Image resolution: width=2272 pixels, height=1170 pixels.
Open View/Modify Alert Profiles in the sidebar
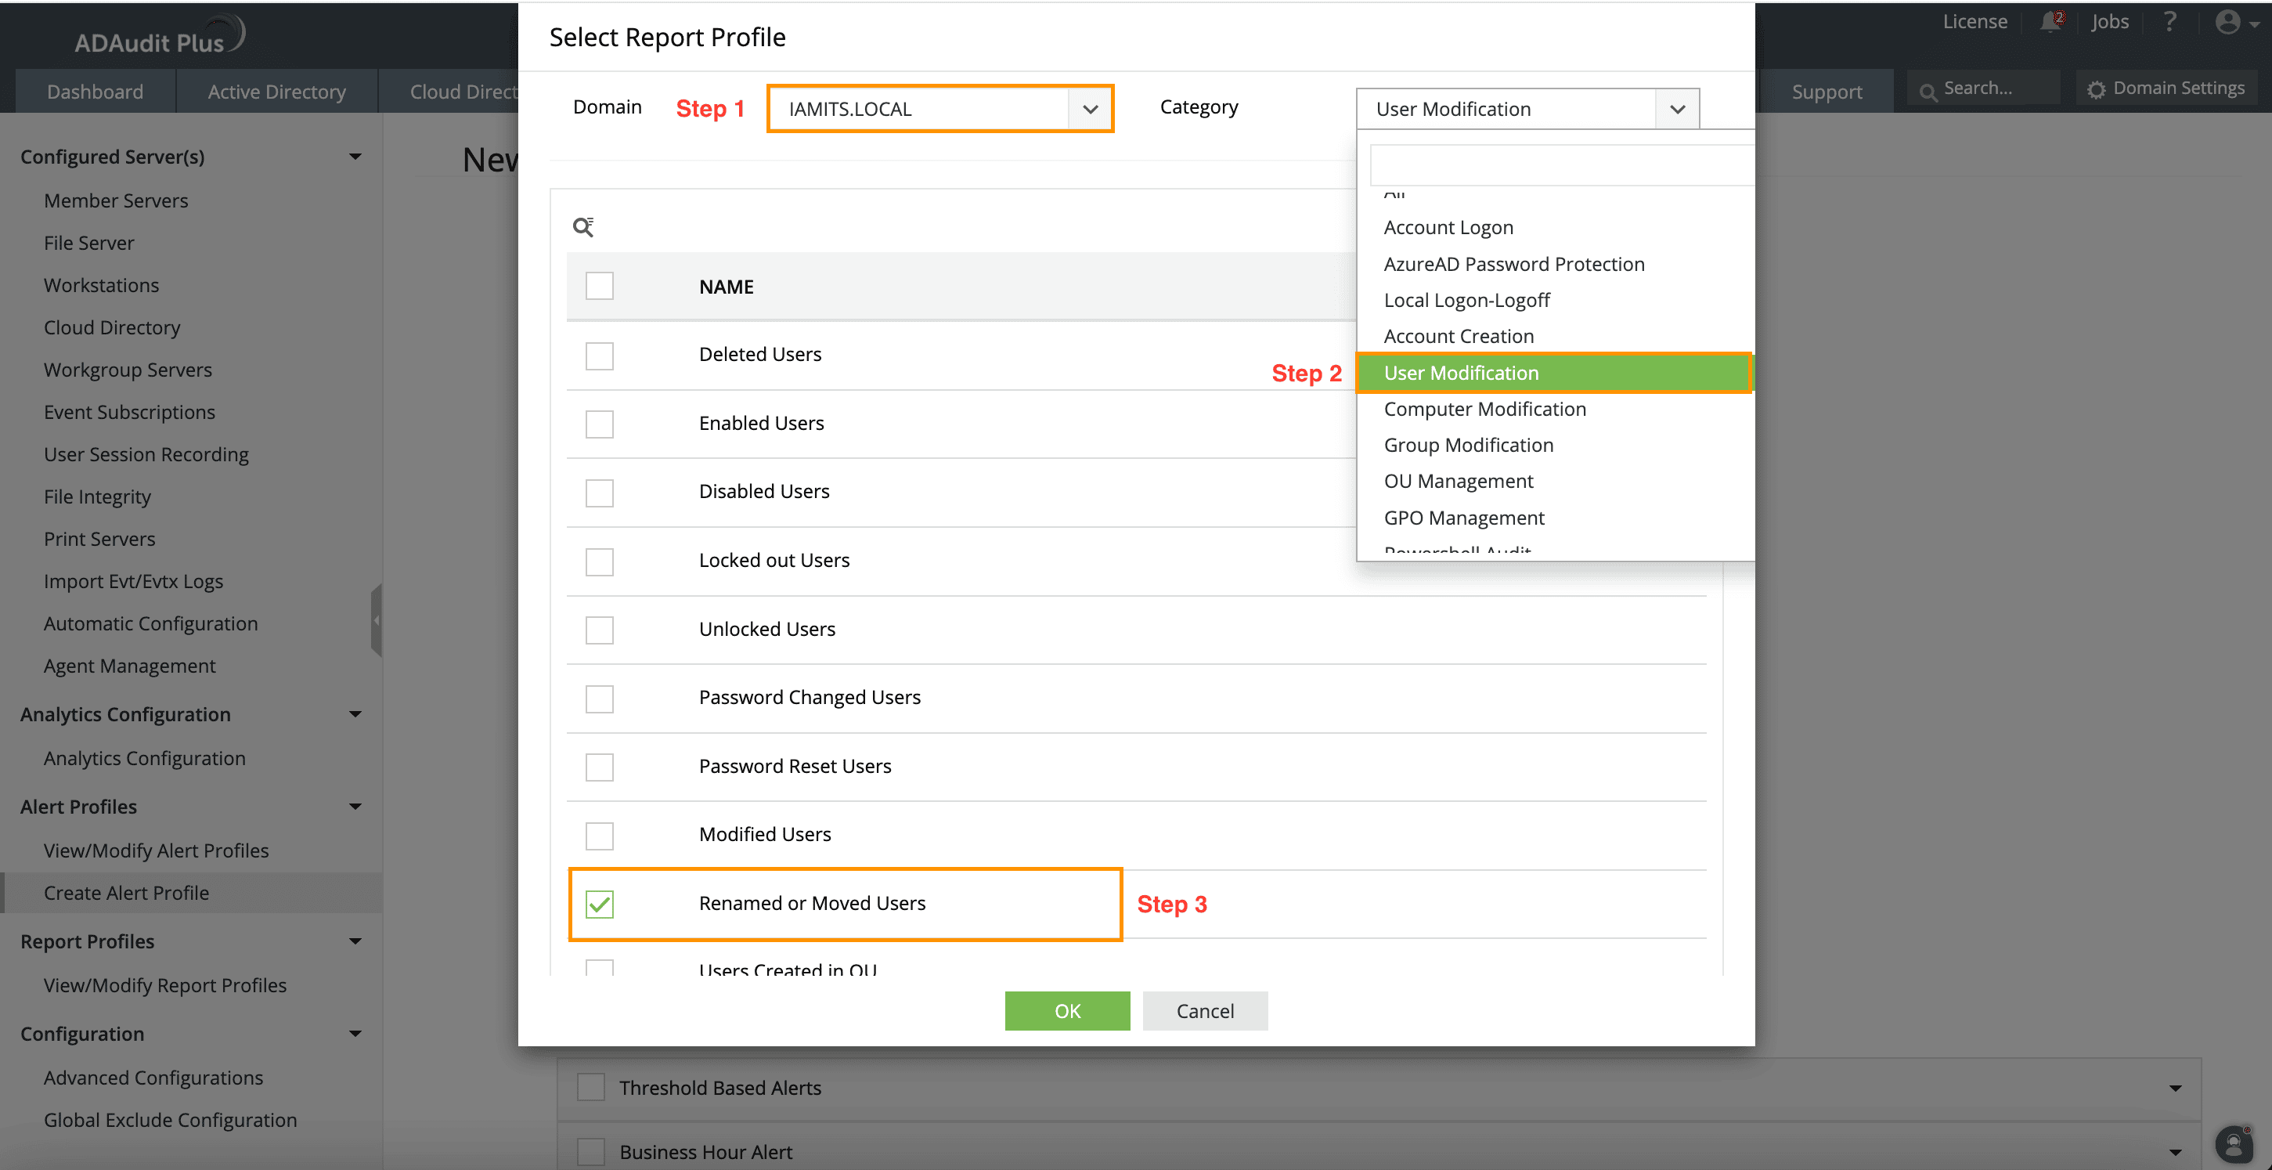[156, 850]
